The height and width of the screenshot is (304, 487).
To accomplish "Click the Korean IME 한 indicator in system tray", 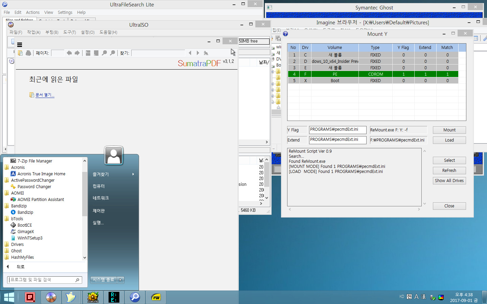I will 409,297.
